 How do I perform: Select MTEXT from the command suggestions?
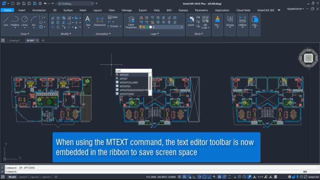coord(123,79)
